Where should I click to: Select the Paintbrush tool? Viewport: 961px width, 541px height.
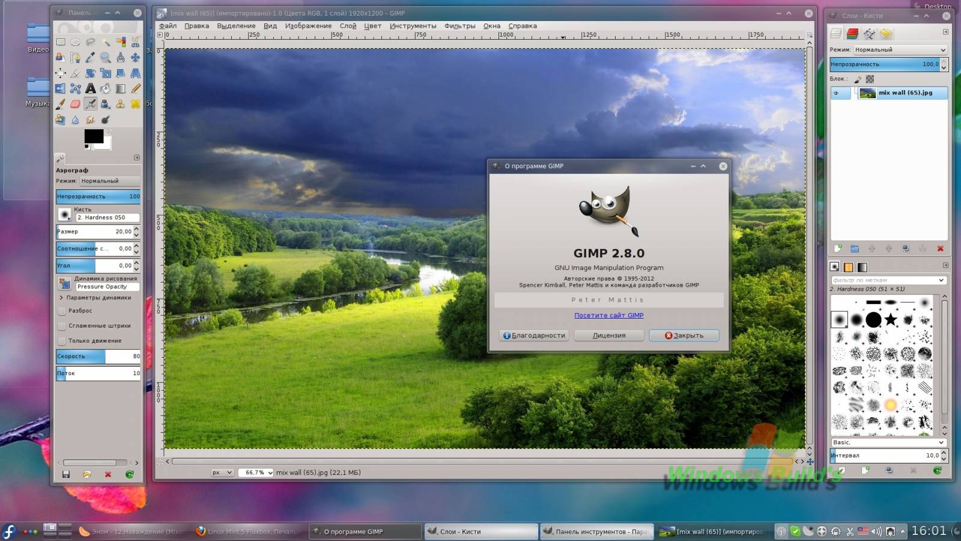tap(61, 104)
